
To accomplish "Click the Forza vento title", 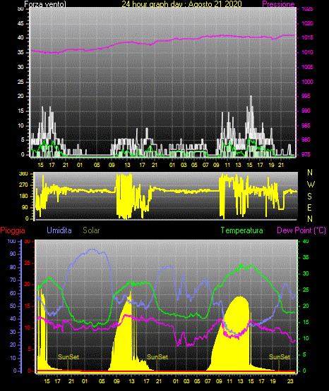I will (x=45, y=4).
